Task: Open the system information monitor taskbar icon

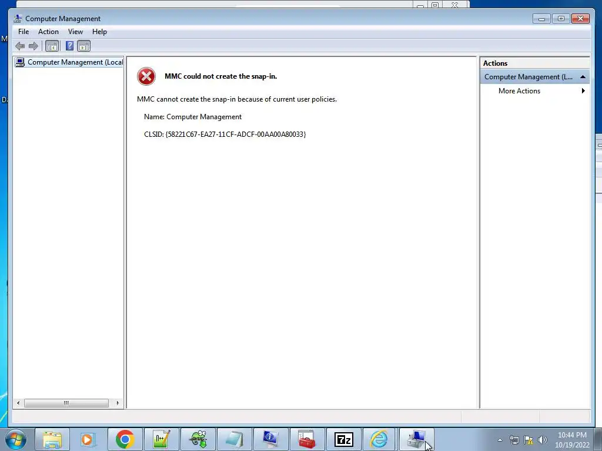Action: (270, 439)
